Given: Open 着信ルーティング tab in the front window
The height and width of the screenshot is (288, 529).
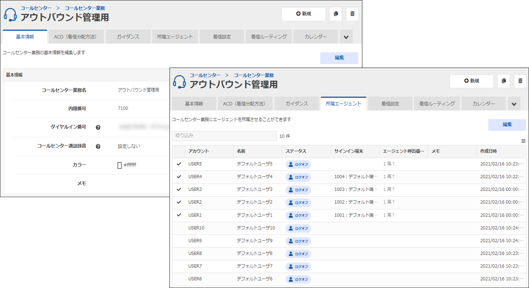Looking at the screenshot, I should click(437, 104).
